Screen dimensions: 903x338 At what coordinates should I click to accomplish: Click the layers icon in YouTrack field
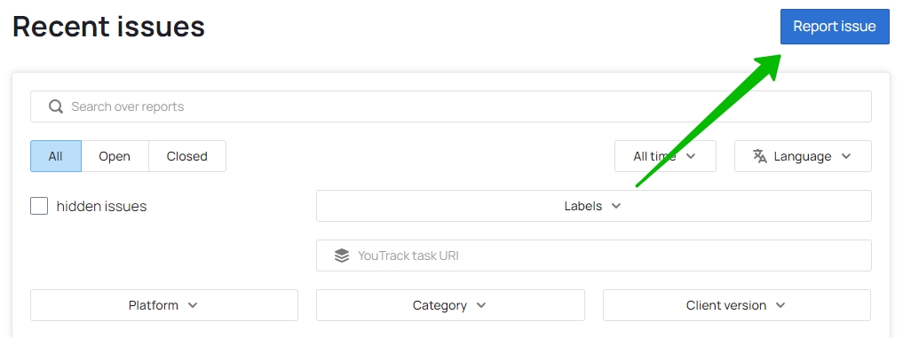pos(342,255)
